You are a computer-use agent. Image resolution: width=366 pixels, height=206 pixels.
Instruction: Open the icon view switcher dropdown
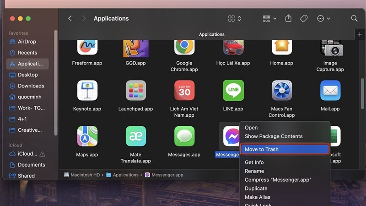tap(234, 18)
